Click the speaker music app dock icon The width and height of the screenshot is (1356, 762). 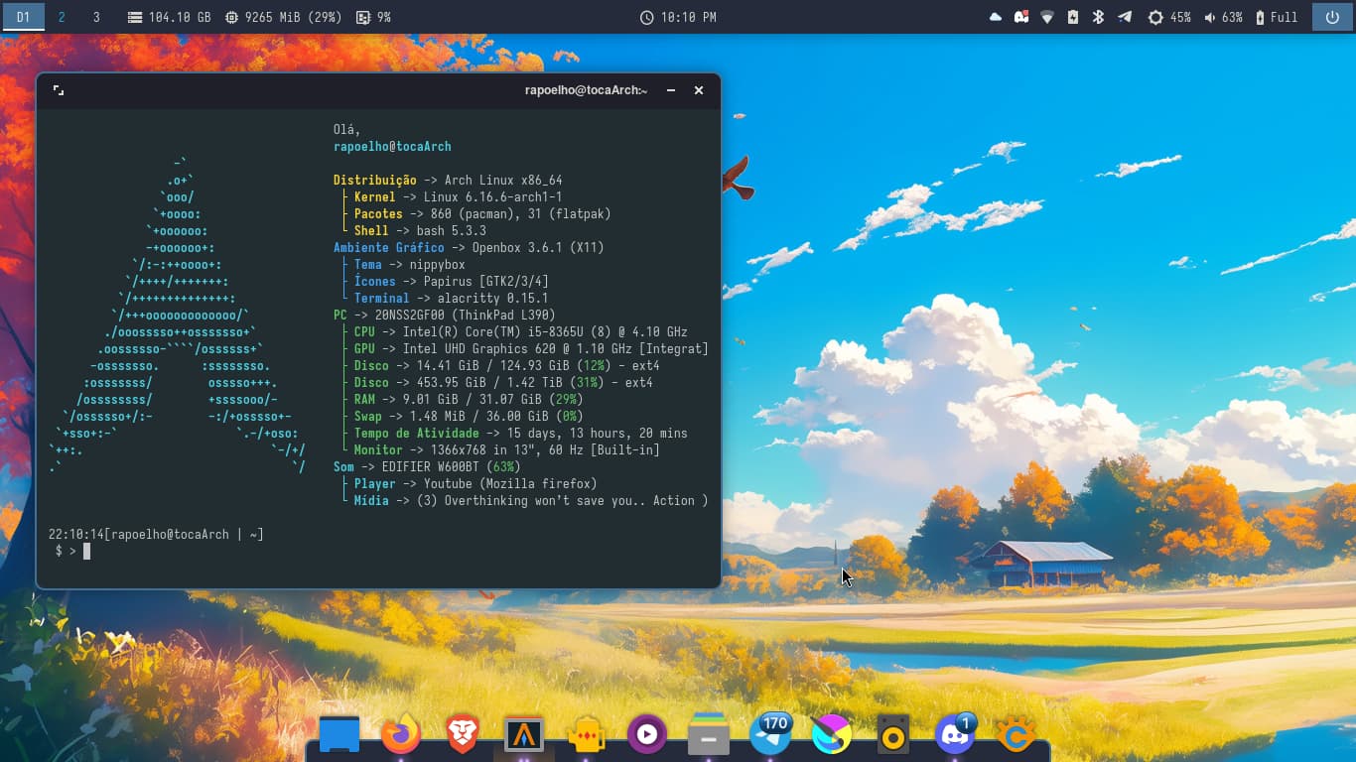click(893, 735)
